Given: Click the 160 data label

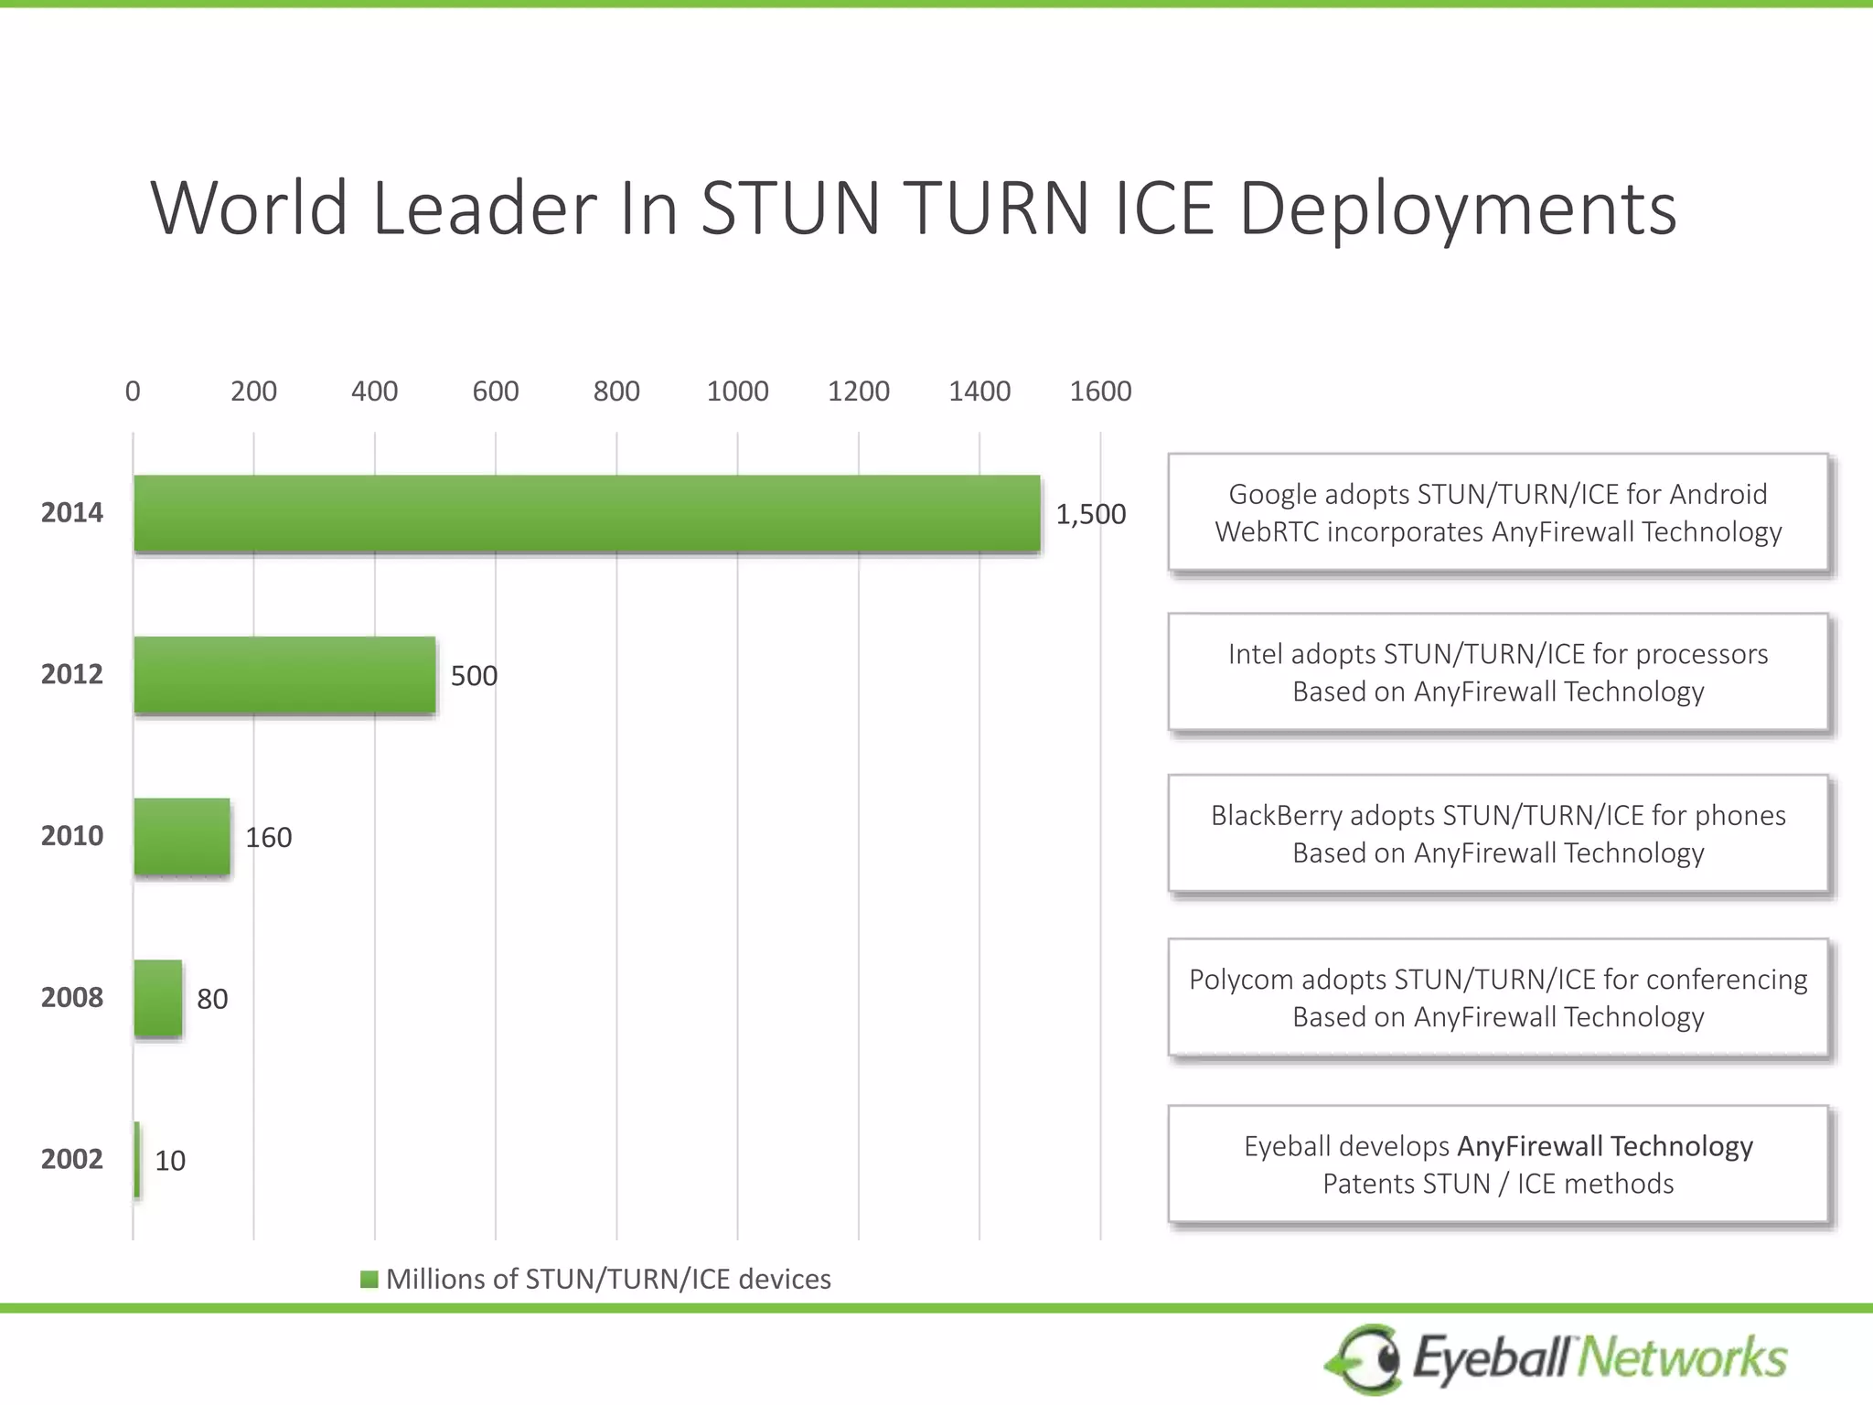Looking at the screenshot, I should click(x=268, y=837).
